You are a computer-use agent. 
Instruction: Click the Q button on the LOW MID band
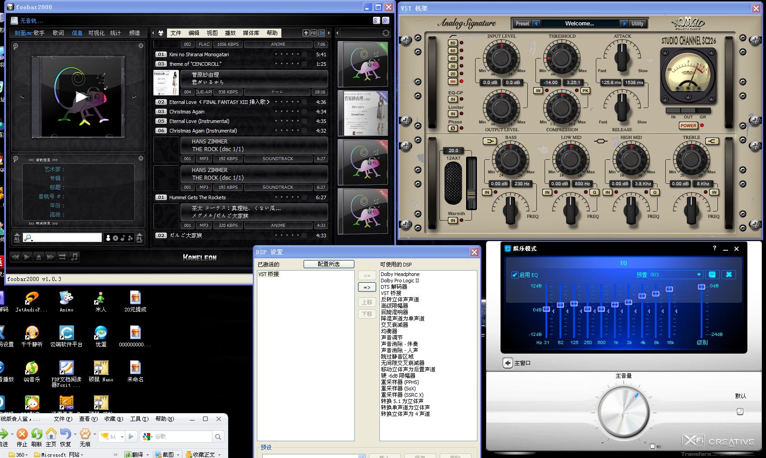[x=594, y=192]
